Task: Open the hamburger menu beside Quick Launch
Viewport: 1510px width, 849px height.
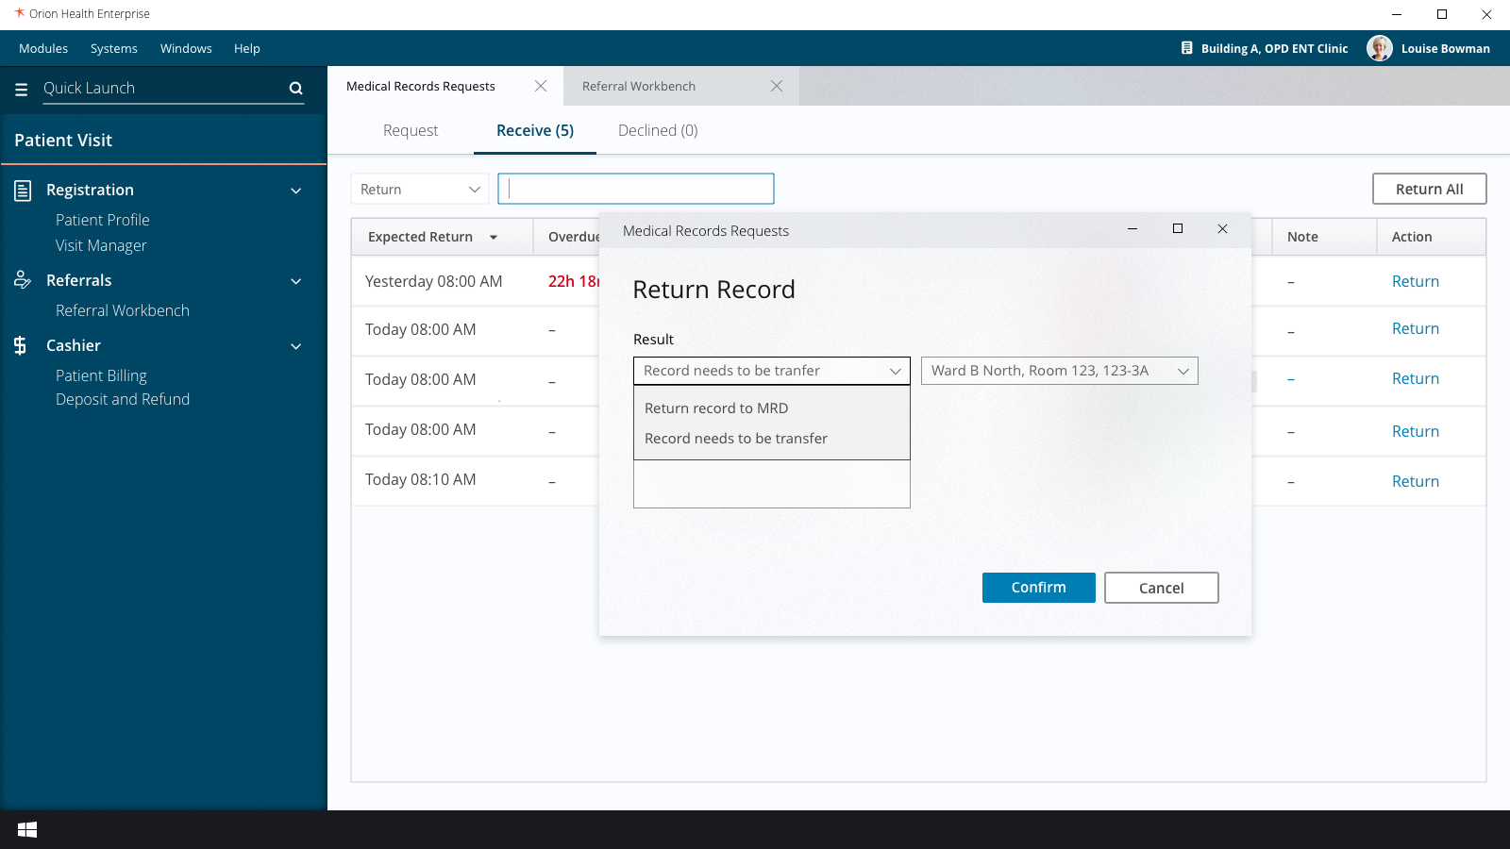Action: point(22,89)
